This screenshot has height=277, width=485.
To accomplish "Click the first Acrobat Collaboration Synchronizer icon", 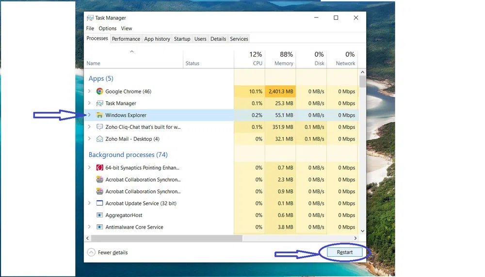I will 99,179.
